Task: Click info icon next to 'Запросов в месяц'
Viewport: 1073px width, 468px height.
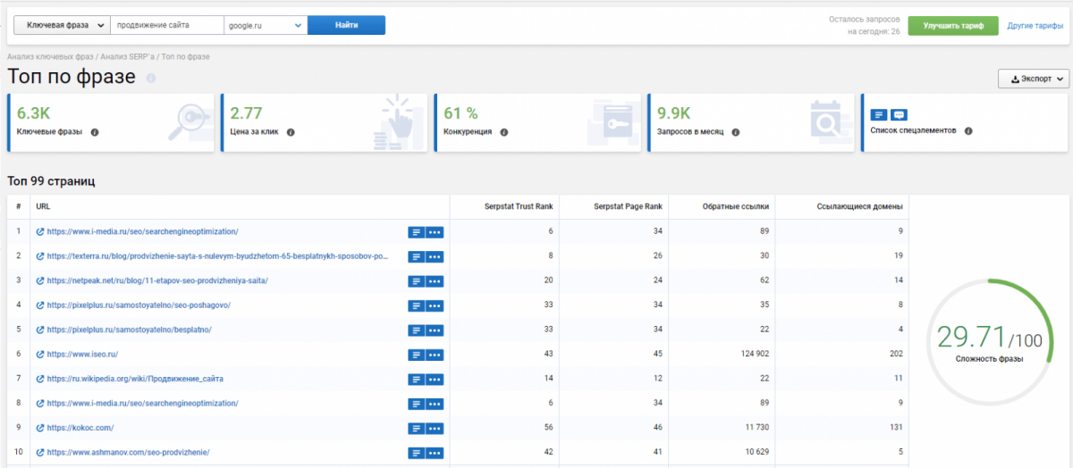Action: click(x=735, y=132)
